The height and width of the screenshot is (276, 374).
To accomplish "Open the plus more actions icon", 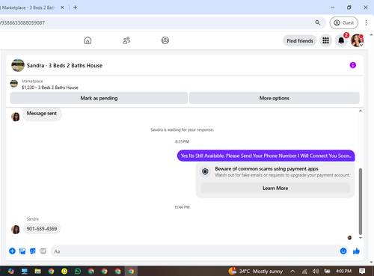I will (12, 251).
